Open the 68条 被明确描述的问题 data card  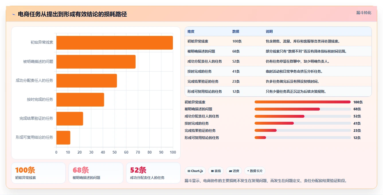pos(96,173)
